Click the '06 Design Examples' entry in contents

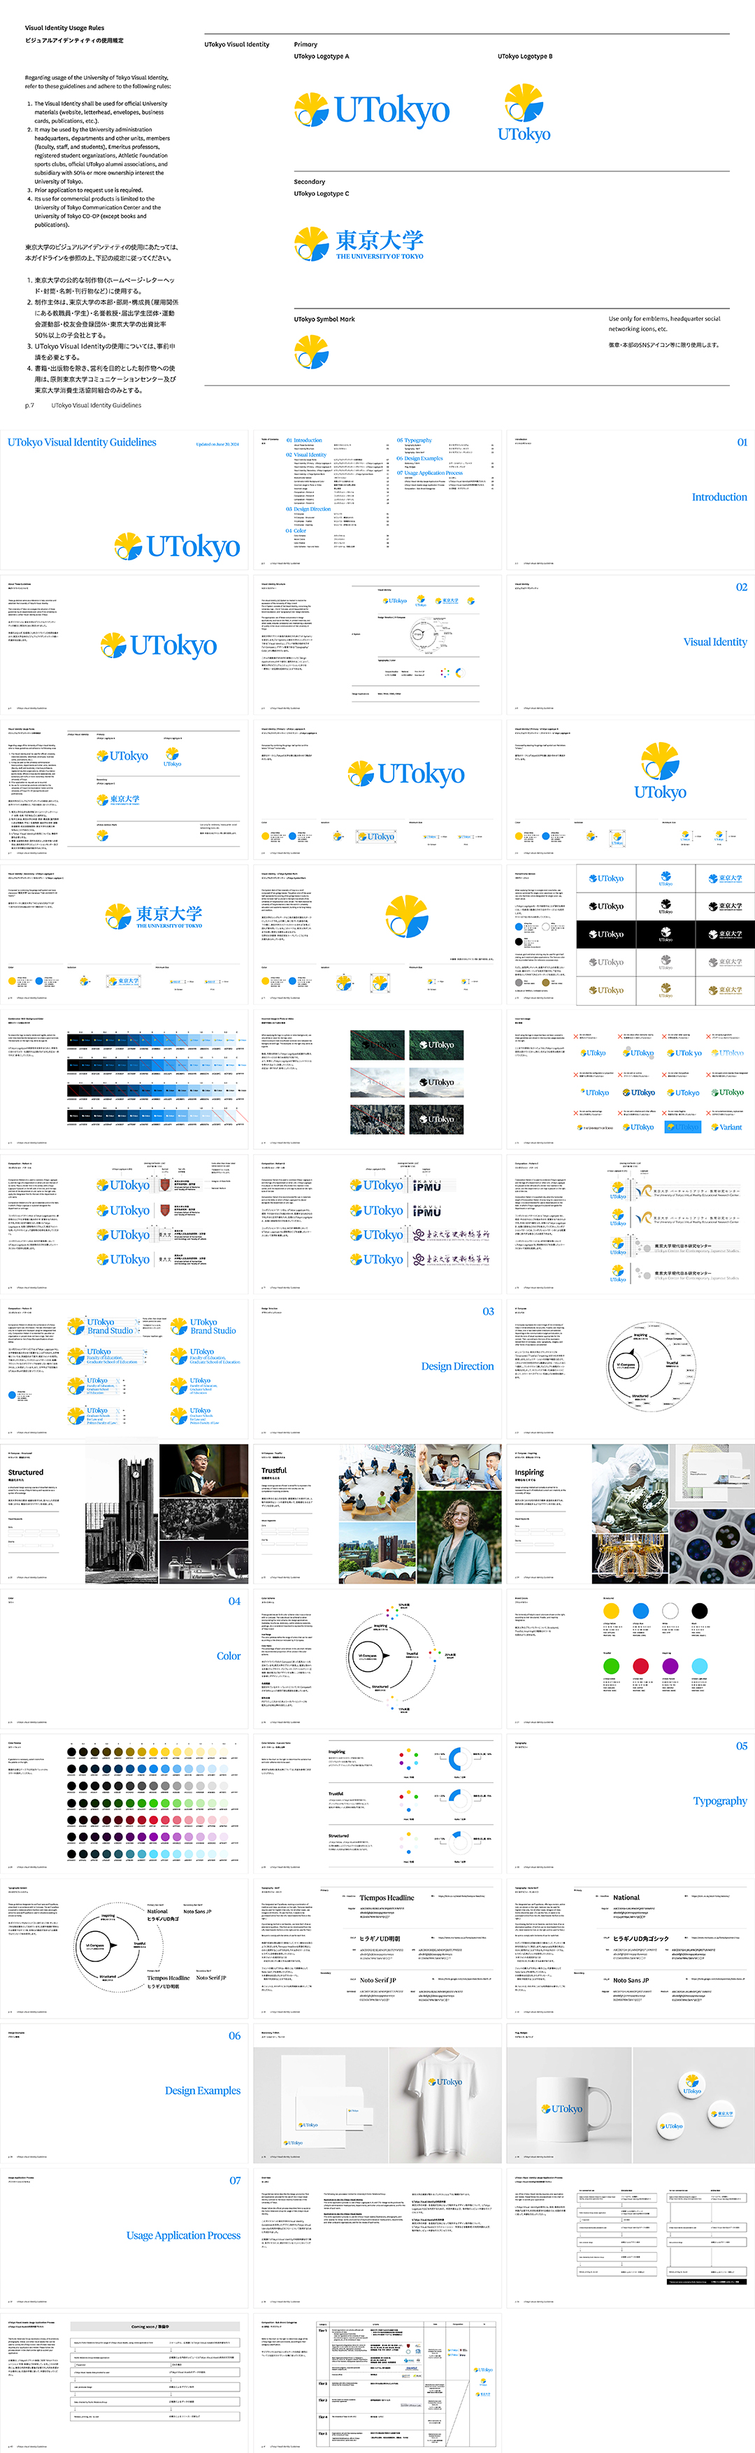click(420, 459)
